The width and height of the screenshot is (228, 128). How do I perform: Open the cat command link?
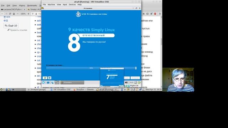tap(38, 40)
